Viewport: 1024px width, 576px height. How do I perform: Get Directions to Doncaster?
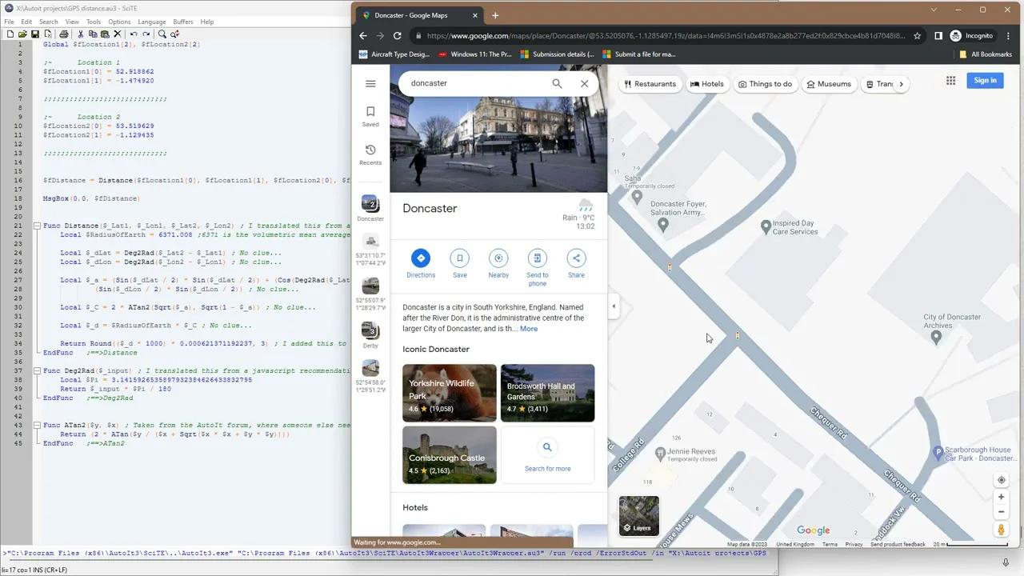point(421,264)
